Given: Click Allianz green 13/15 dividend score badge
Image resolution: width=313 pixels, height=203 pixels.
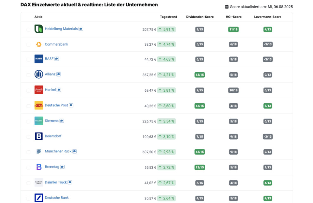Looking at the screenshot, I should 200,75.
